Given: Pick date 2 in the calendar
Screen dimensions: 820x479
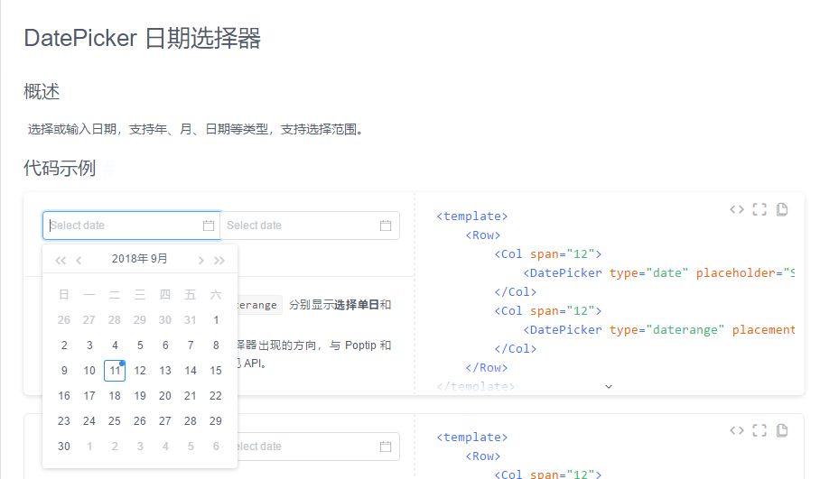Looking at the screenshot, I should tap(64, 345).
